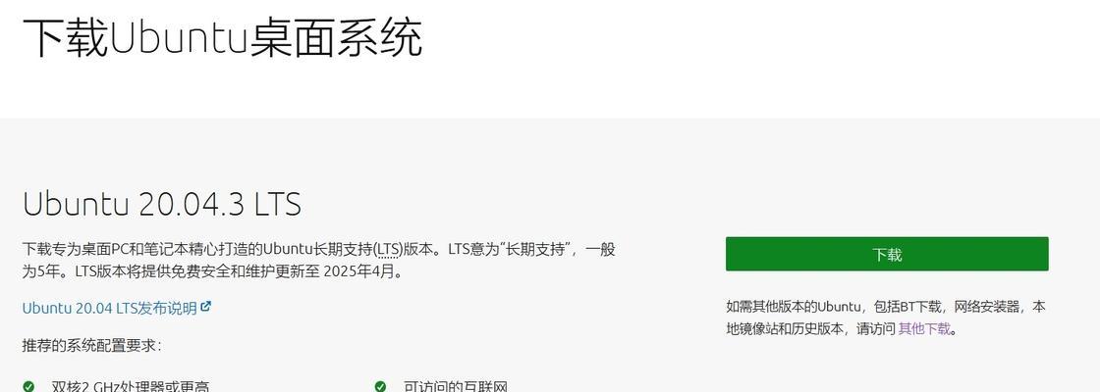
Task: Click the 下载Ubuntu桌面系统 page heading
Action: pyautogui.click(x=222, y=37)
